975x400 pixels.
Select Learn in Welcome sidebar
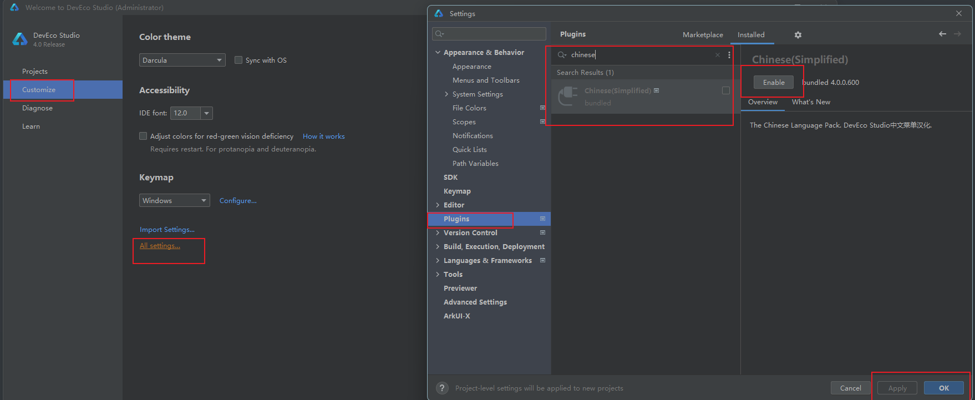(x=31, y=126)
